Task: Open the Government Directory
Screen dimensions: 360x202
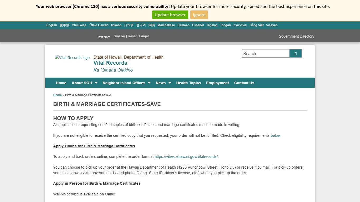Action: [x=296, y=36]
